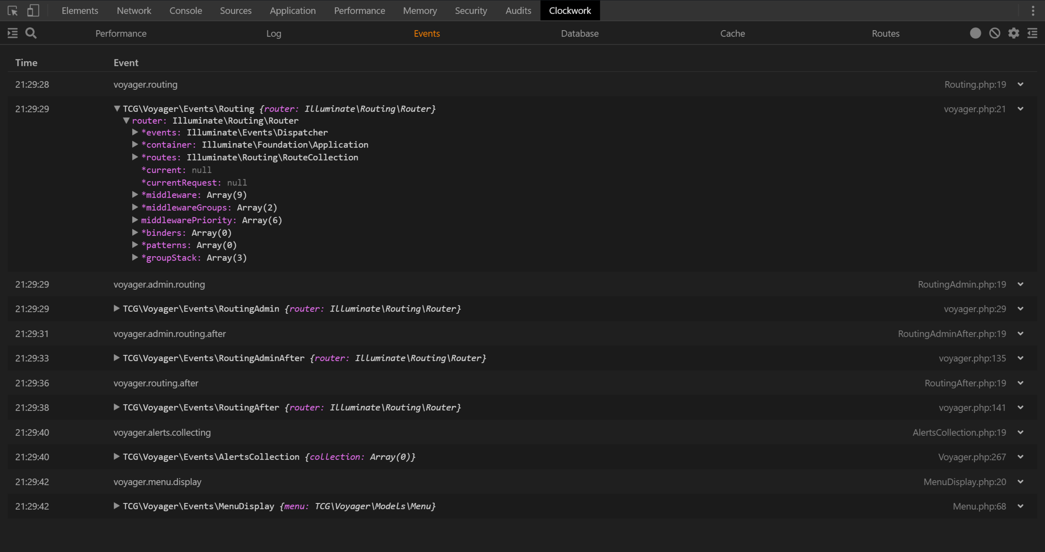Toggle the Clockwork requests list icon
The image size is (1045, 552).
pyautogui.click(x=13, y=33)
